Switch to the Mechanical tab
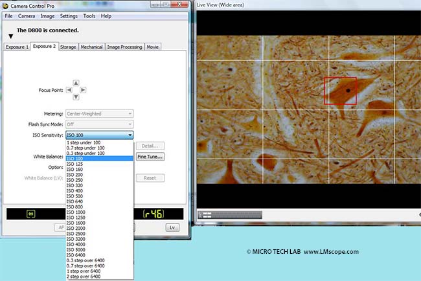 click(91, 47)
